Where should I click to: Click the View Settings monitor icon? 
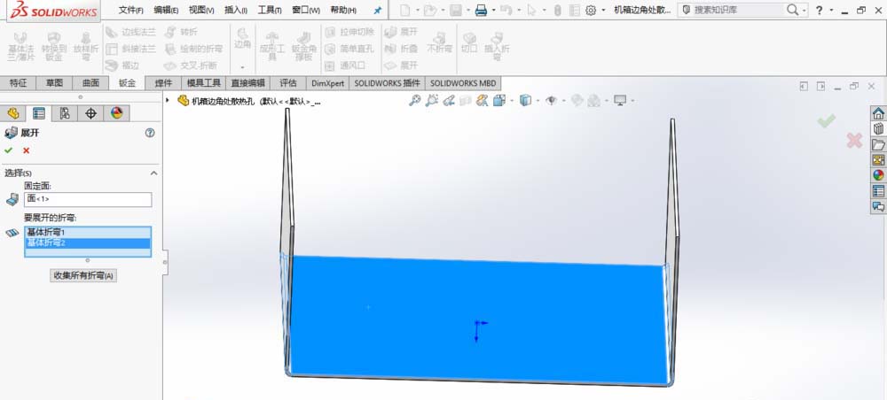[620, 100]
